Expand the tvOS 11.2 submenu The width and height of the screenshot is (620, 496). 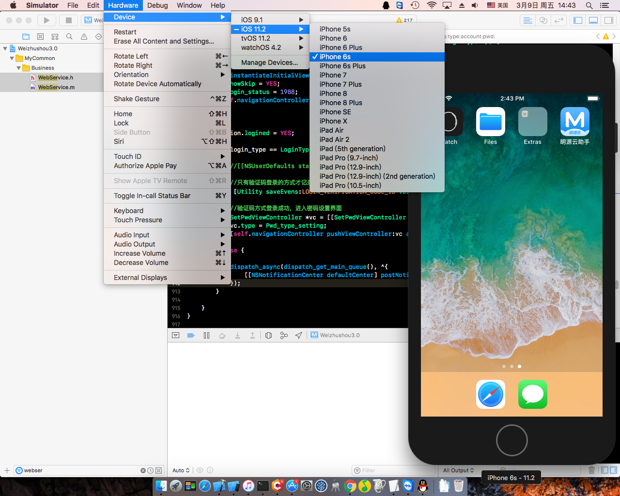(x=270, y=38)
